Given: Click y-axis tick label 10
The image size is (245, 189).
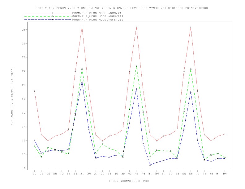Looking at the screenshot, I should click(x=24, y=154).
